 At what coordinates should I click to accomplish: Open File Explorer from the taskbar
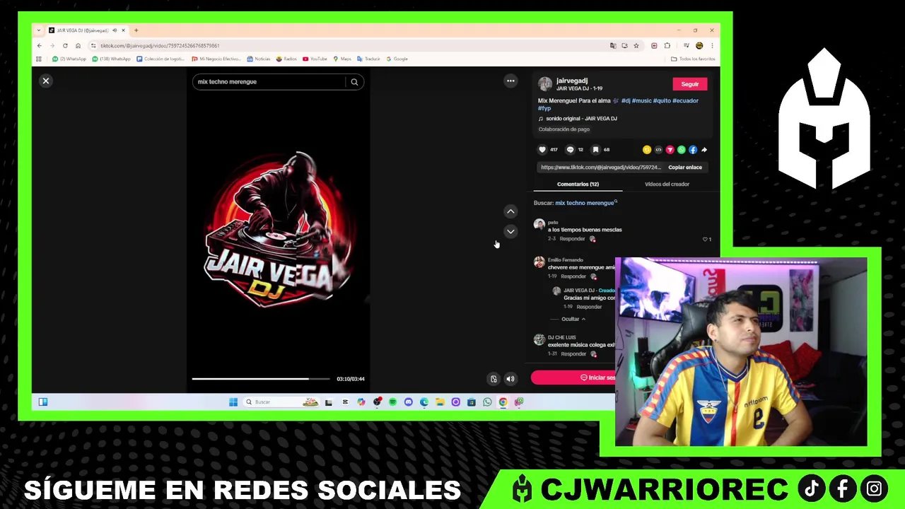click(440, 402)
